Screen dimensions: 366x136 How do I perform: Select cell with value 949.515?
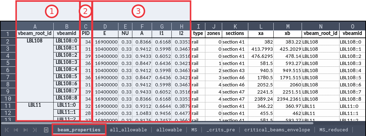click(x=288, y=70)
